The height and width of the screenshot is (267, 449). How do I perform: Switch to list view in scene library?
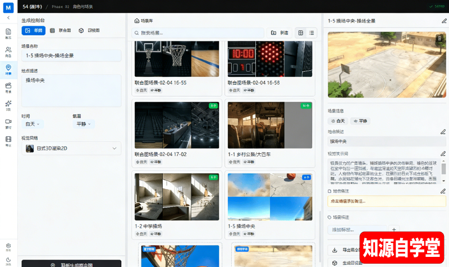click(311, 33)
